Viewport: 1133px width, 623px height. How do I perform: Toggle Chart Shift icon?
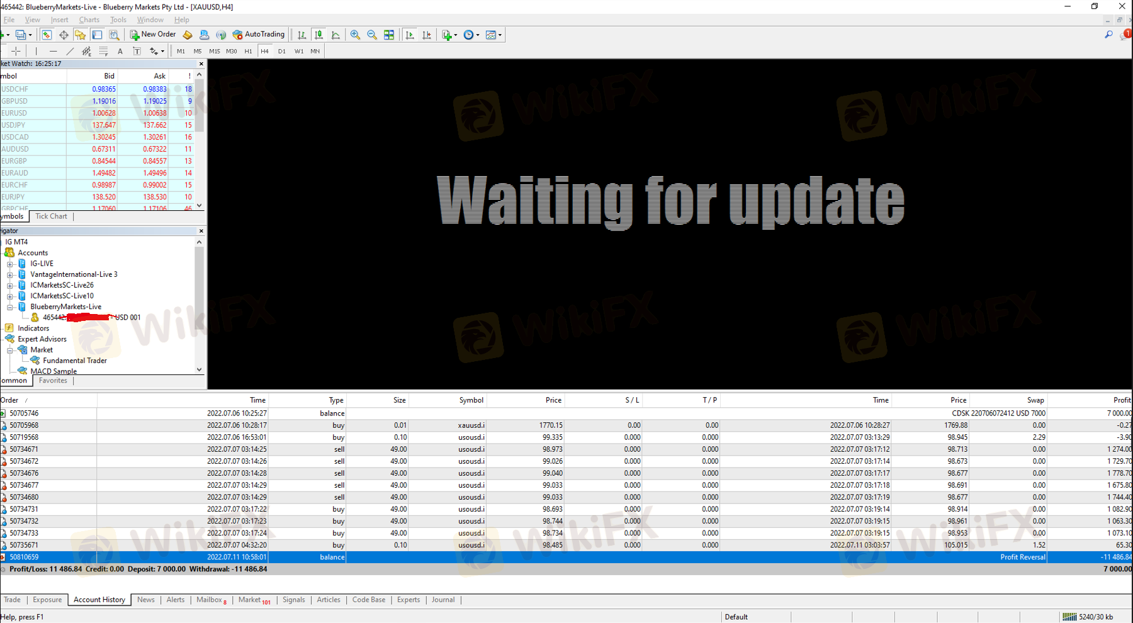coord(427,35)
